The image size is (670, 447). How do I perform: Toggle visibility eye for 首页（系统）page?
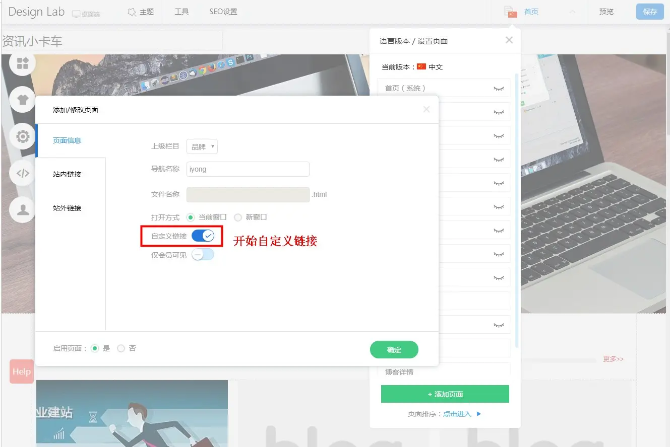(x=498, y=89)
